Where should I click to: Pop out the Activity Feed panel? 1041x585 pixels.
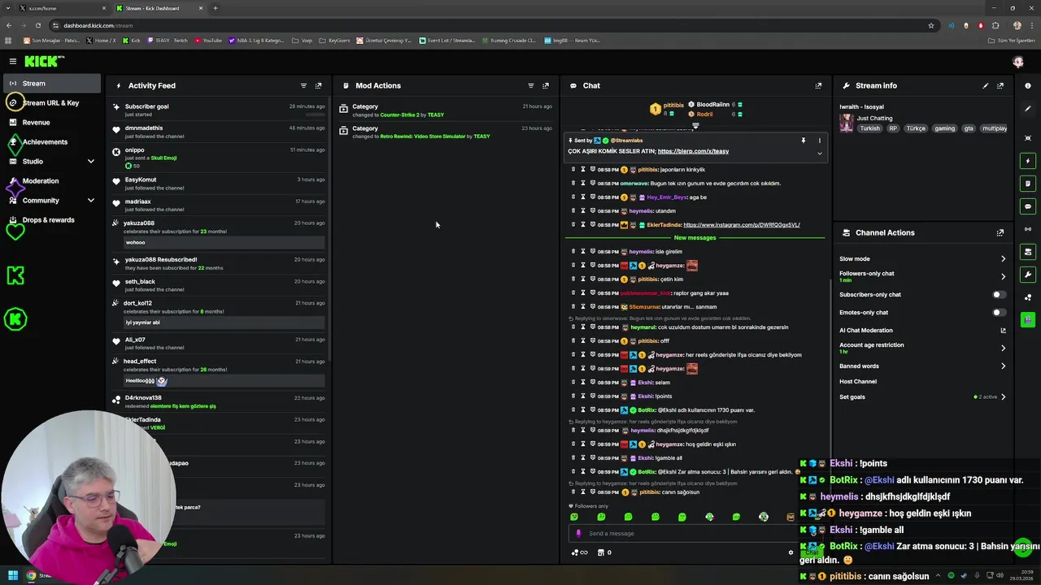click(318, 85)
